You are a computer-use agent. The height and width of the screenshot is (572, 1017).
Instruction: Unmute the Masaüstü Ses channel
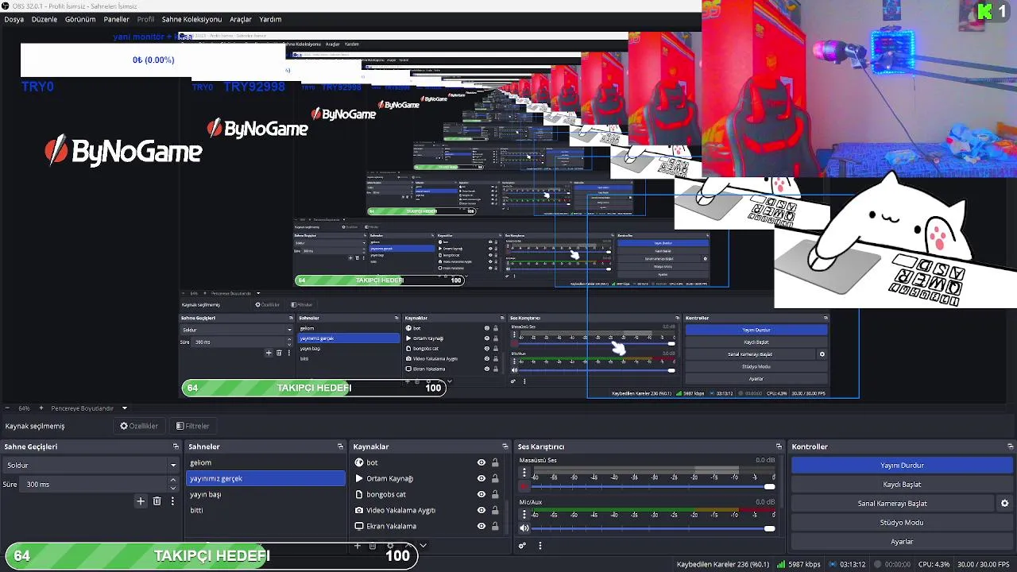pyautogui.click(x=524, y=486)
